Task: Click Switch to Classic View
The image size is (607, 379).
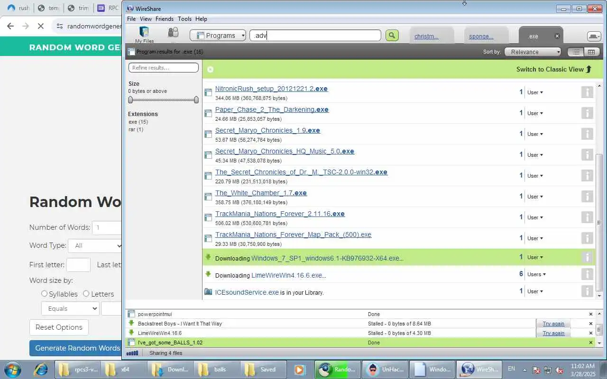Action: [554, 69]
